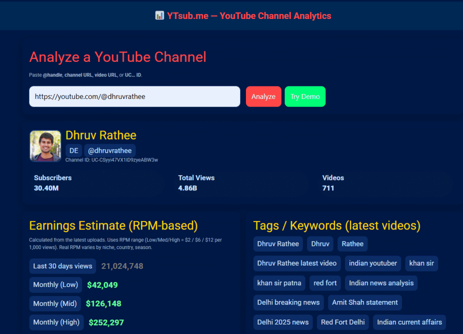463x334 pixels.
Task: Select the Videos count of 711
Action: point(329,188)
